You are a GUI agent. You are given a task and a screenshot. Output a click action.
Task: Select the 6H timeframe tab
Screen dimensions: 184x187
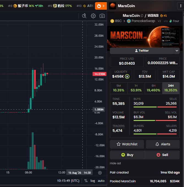[153, 88]
